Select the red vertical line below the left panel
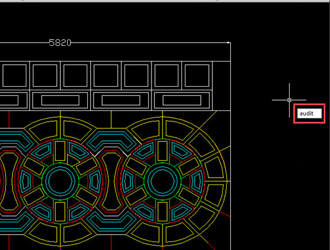Screen dimensions: 330x250 [x=9, y=120]
